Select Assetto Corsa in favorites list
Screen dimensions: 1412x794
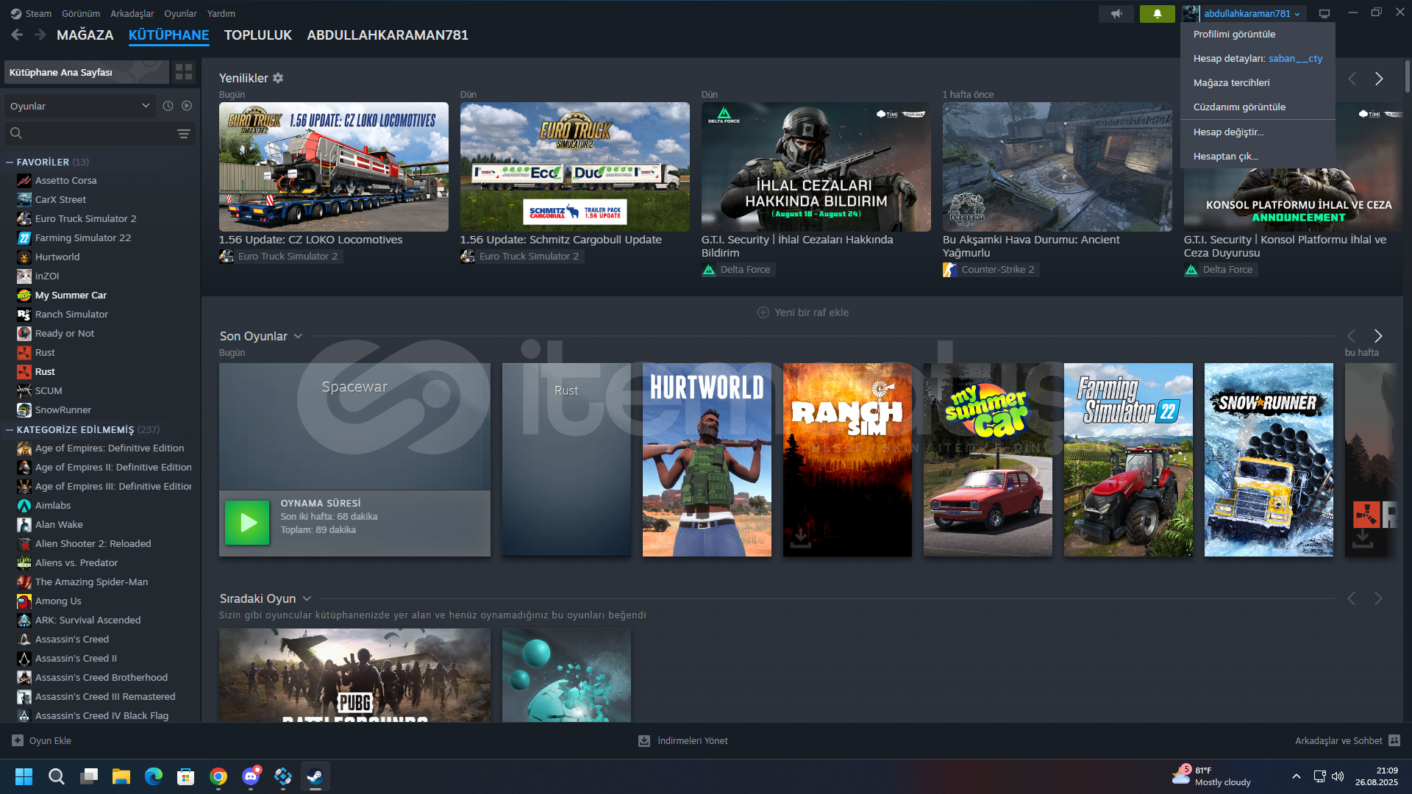pyautogui.click(x=65, y=180)
